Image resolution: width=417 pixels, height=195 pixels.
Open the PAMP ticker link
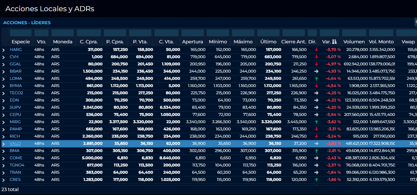point(16,129)
